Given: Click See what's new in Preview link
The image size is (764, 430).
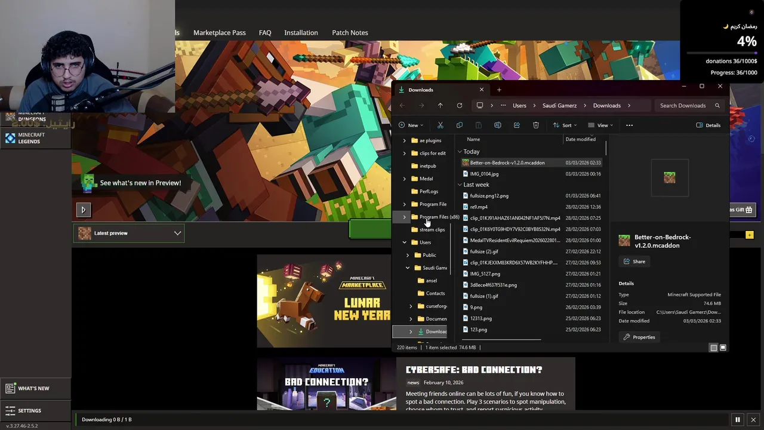Looking at the screenshot, I should 140,183.
